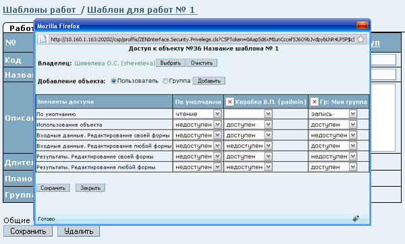Open Входные данные своей формы padmin dropdown
This screenshot has width=405, height=244.
[x=248, y=135]
